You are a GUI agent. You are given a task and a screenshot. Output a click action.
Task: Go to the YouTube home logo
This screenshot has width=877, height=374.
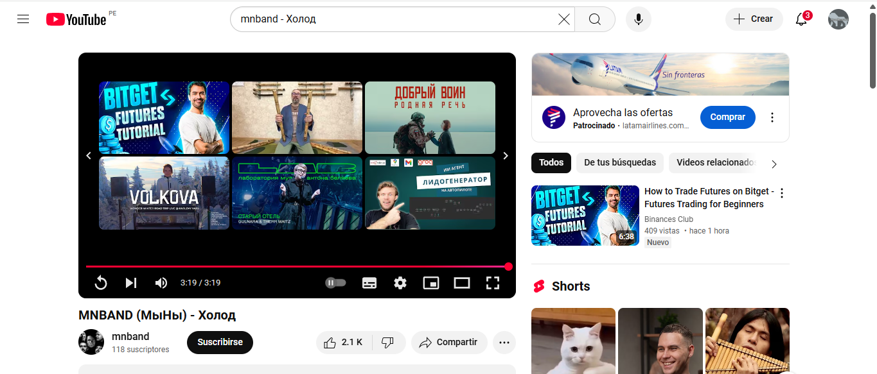[76, 19]
